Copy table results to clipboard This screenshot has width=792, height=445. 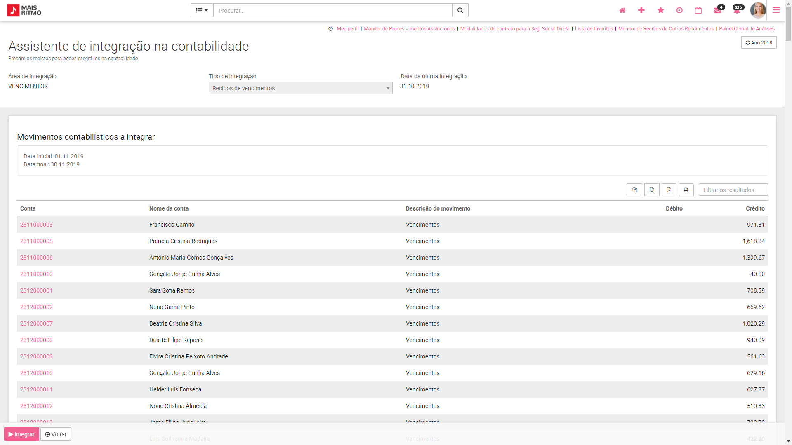point(634,190)
